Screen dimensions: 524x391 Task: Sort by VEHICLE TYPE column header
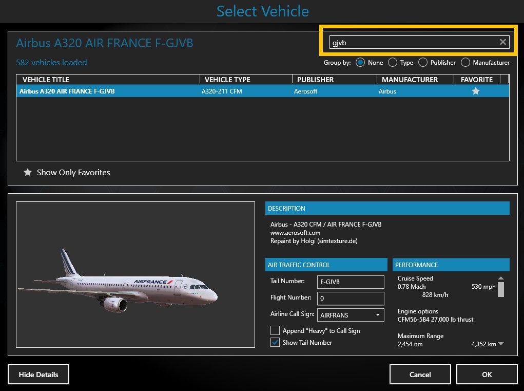246,80
